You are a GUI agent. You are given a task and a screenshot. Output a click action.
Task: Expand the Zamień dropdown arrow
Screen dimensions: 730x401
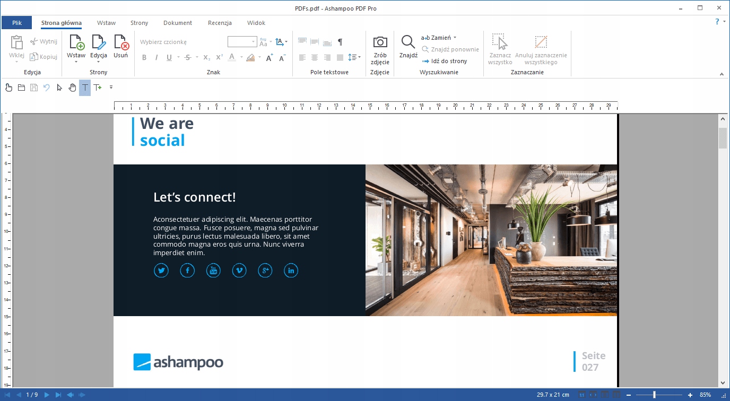455,38
